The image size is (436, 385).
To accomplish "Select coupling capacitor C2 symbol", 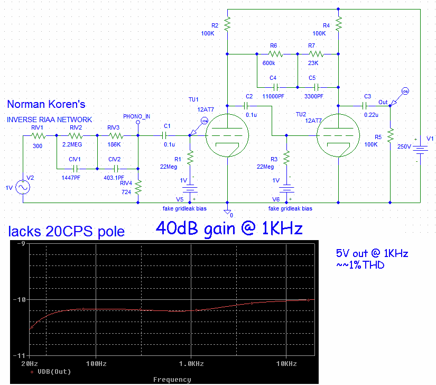I will [246, 106].
